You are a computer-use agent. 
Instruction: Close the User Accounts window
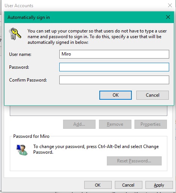(x=170, y=5)
